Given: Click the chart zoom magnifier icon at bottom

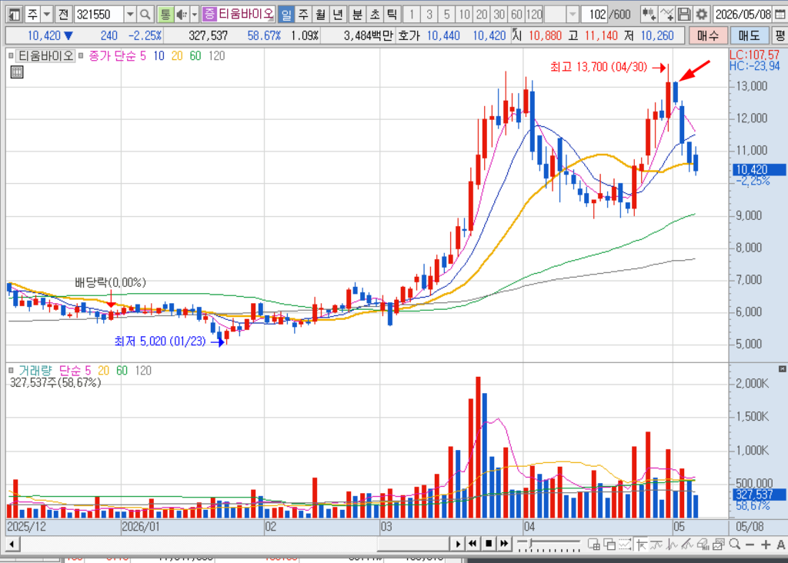Looking at the screenshot, I should [735, 545].
